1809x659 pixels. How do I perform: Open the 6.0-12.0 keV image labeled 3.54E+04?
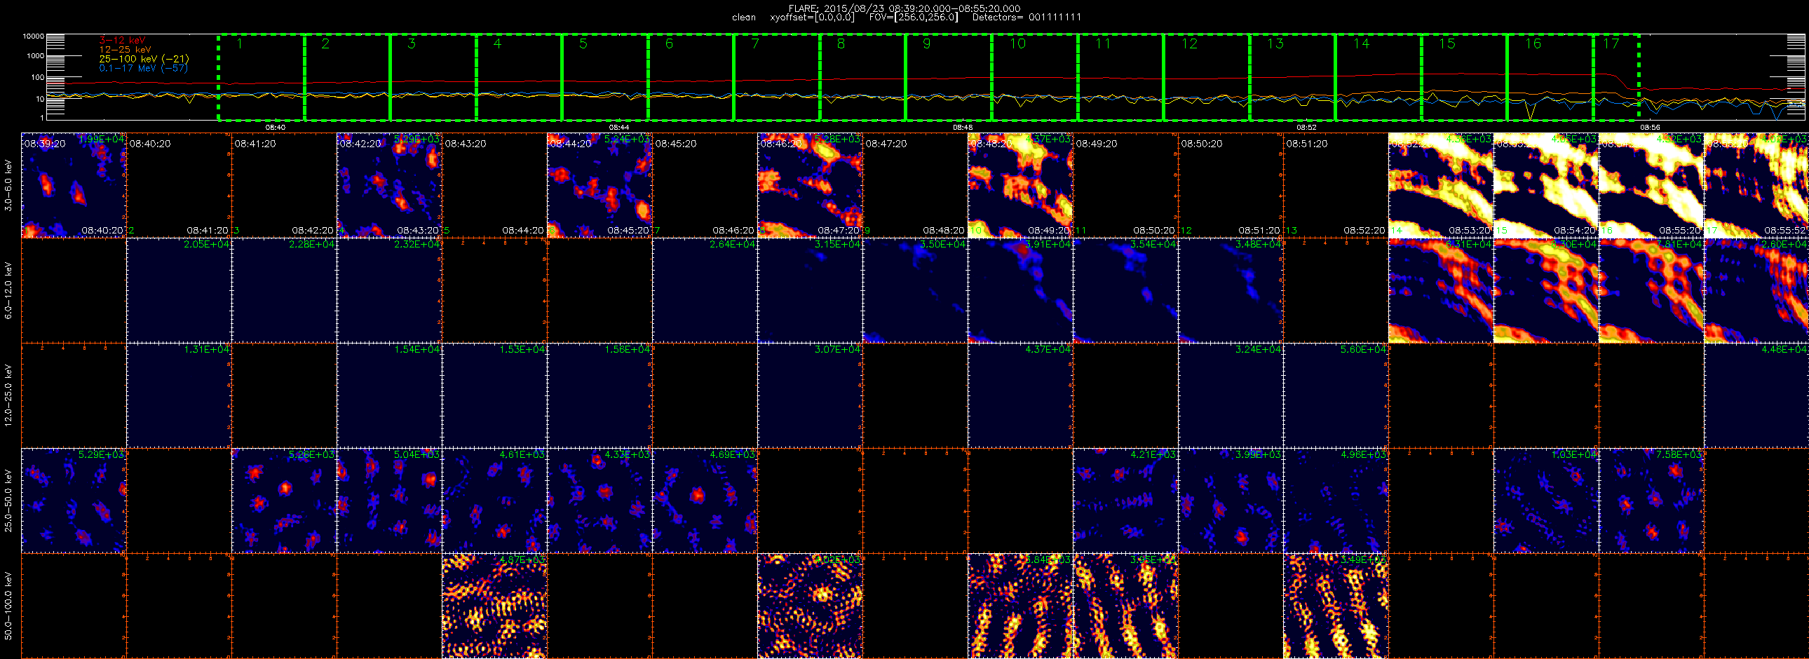pos(1125,290)
